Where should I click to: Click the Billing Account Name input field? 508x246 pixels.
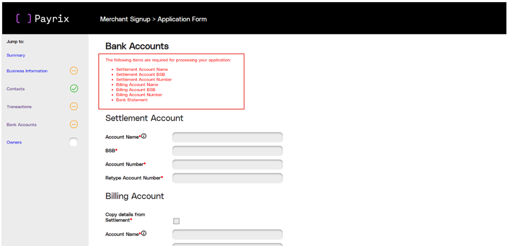pyautogui.click(x=228, y=235)
